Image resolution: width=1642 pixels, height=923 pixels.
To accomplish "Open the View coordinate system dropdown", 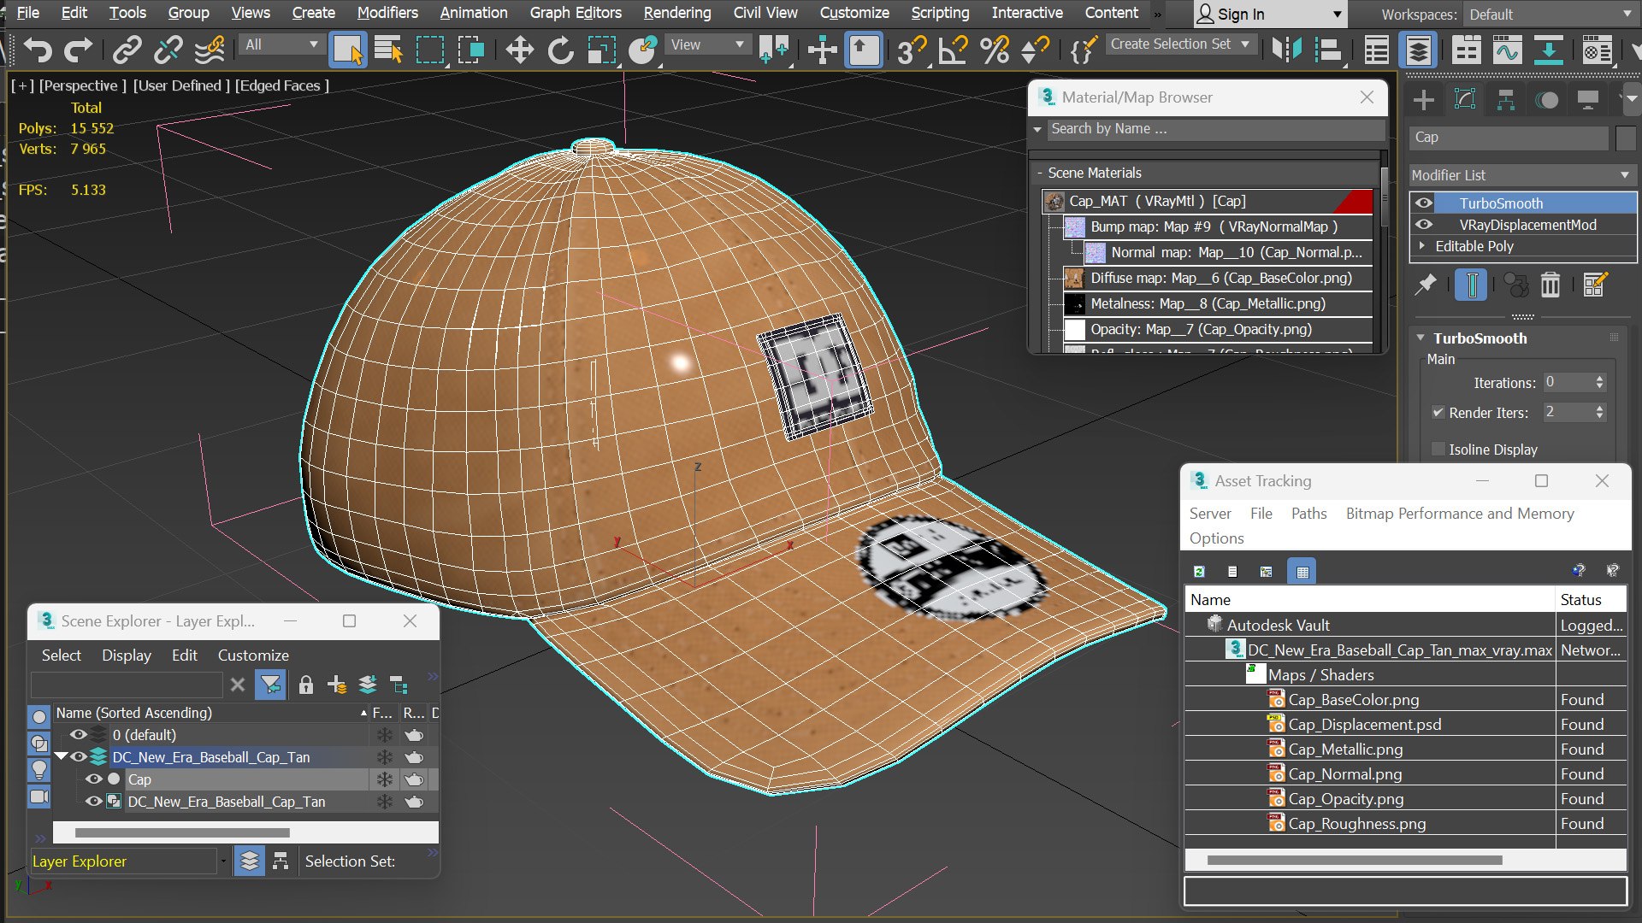I will click(706, 44).
